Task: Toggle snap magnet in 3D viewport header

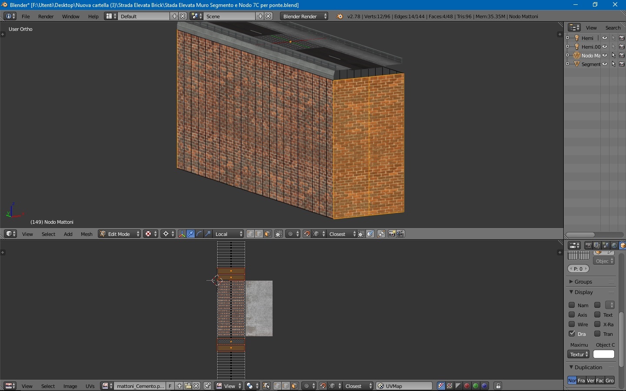Action: pyautogui.click(x=307, y=234)
